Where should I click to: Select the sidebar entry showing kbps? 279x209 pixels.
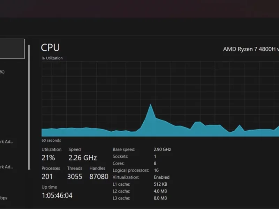[x=3, y=198]
